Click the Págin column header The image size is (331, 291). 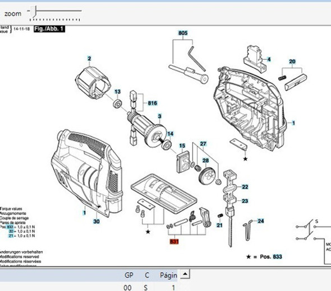[168, 275]
